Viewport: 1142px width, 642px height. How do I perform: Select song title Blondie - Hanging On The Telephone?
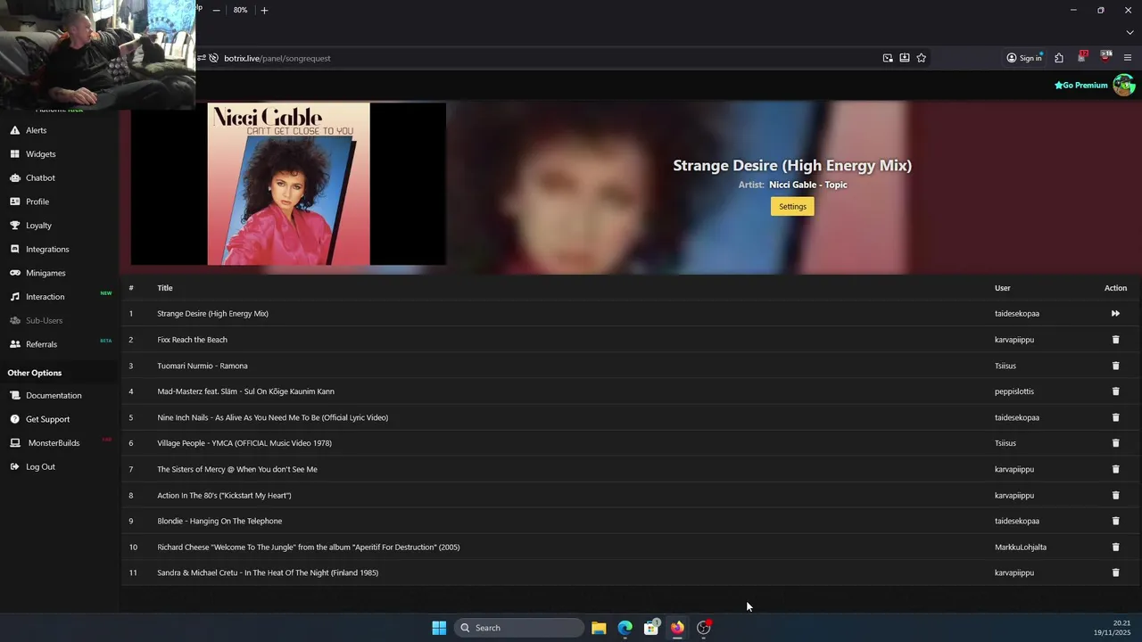[219, 521]
